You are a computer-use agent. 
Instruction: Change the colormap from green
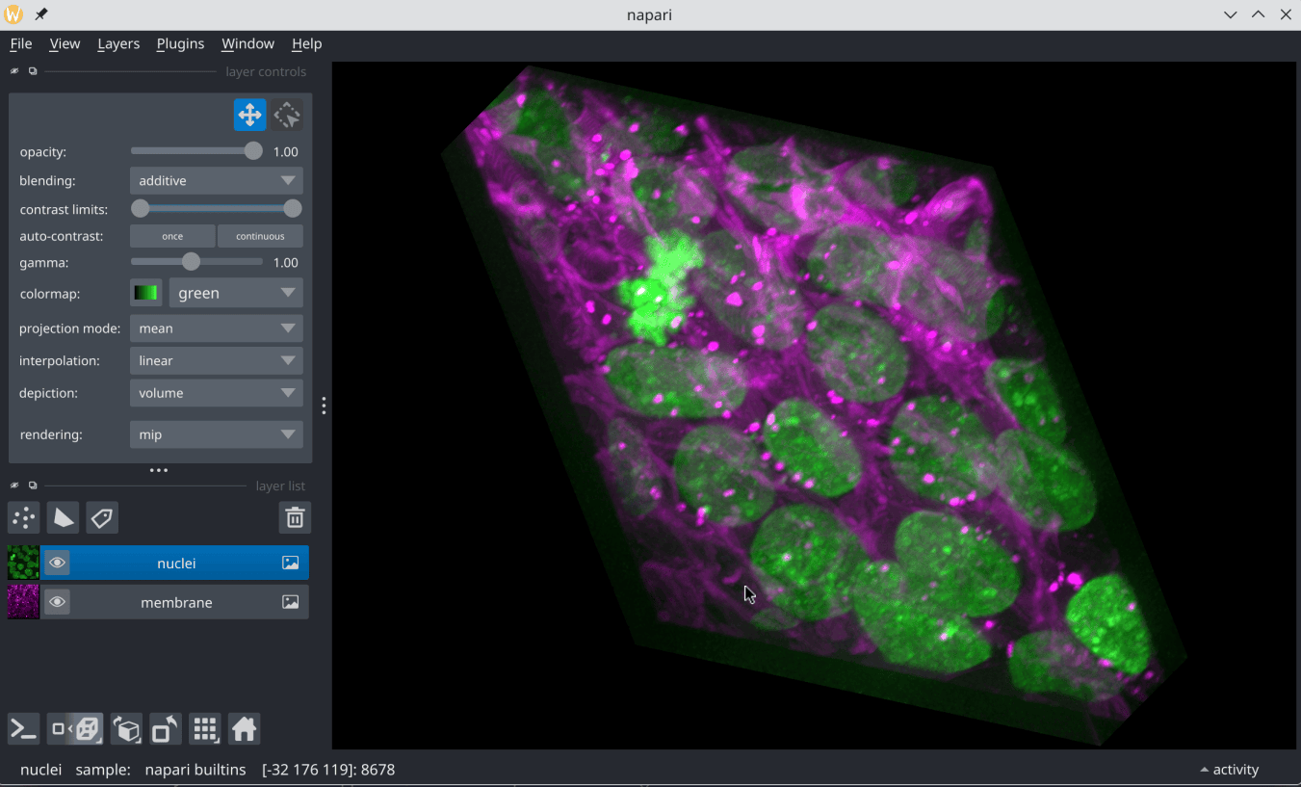[235, 292]
